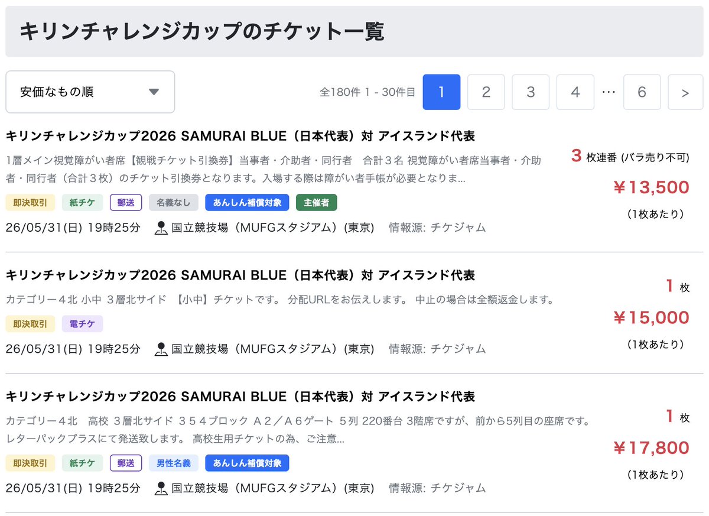Click 即決取引 tag in ¥15,000 listing
This screenshot has height=516, width=709.
coord(31,324)
